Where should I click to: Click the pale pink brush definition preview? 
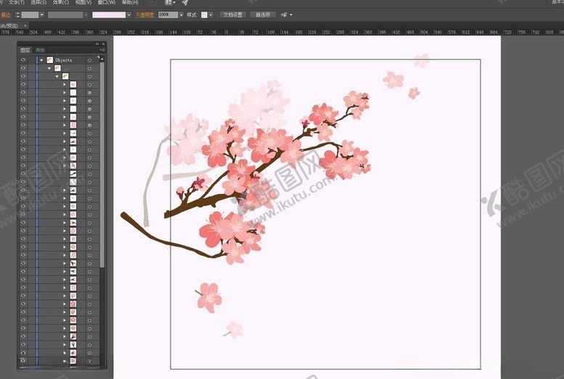click(109, 15)
